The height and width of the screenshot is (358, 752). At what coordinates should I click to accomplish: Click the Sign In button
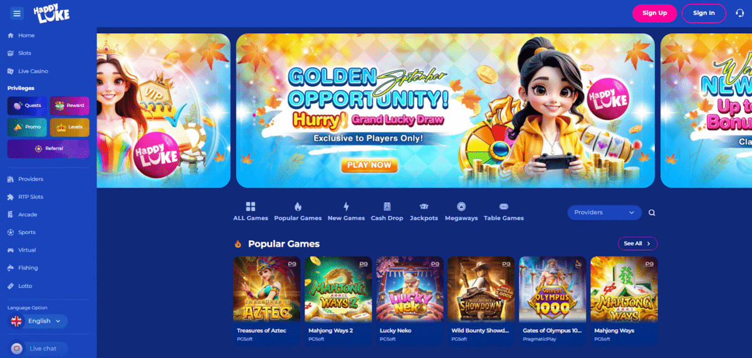(704, 13)
